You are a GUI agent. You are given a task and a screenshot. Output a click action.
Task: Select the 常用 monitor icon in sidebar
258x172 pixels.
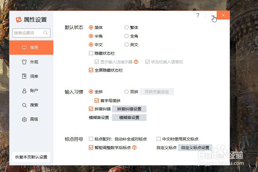pyautogui.click(x=24, y=47)
